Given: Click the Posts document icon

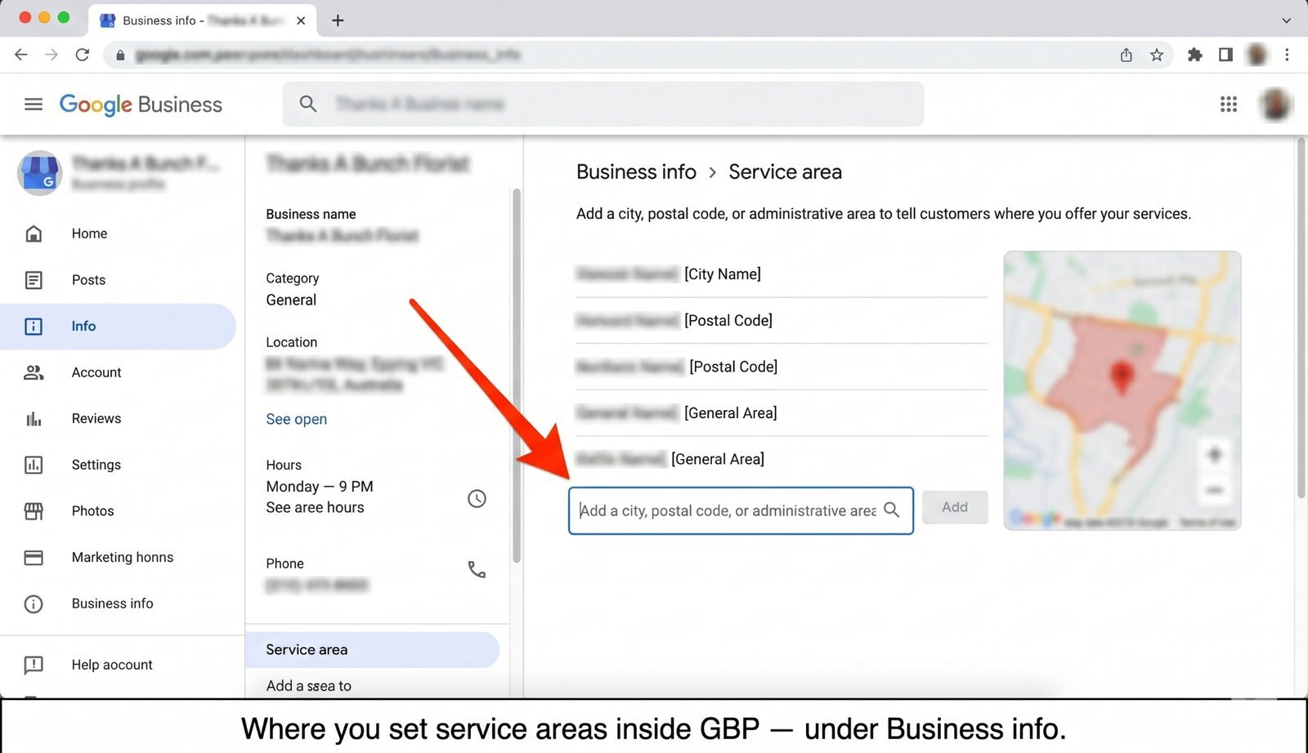Looking at the screenshot, I should (x=34, y=280).
